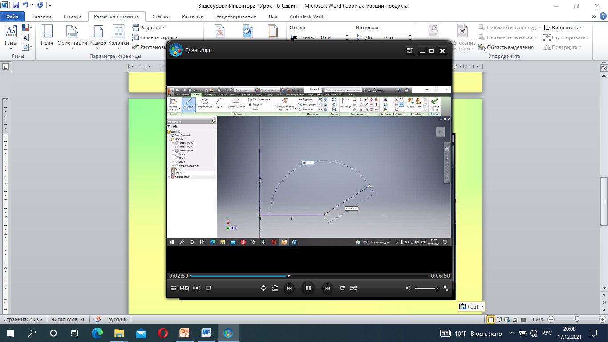
Task: Pause the Сдвиг.mpg video playback
Action: 308,288
